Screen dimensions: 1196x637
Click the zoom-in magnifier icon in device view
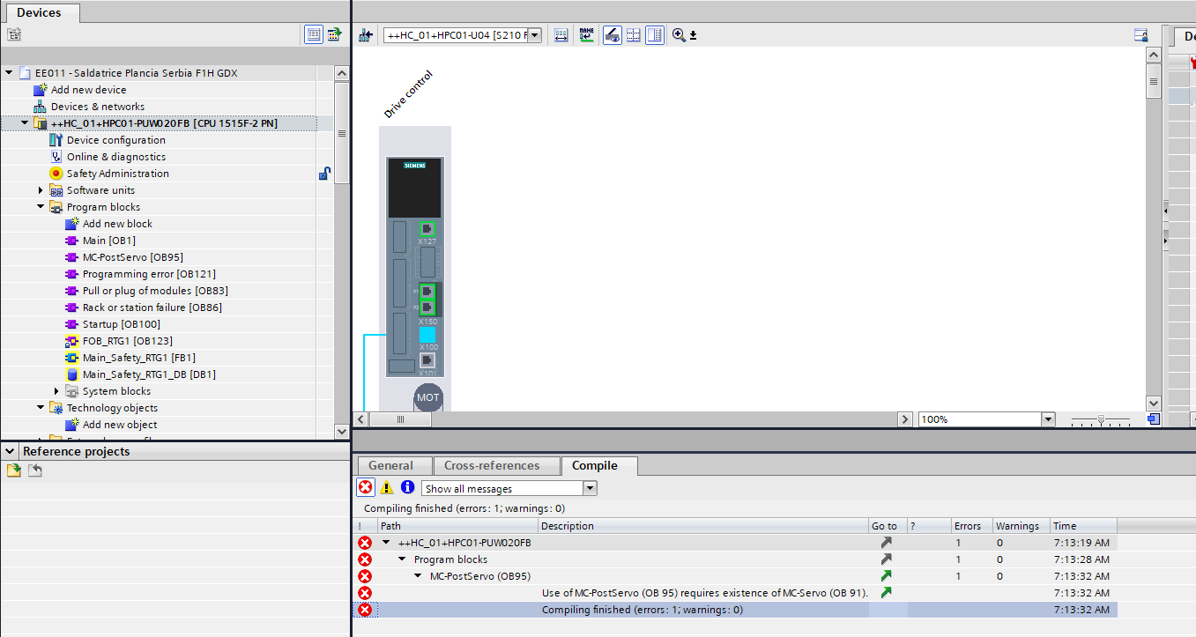pos(678,35)
